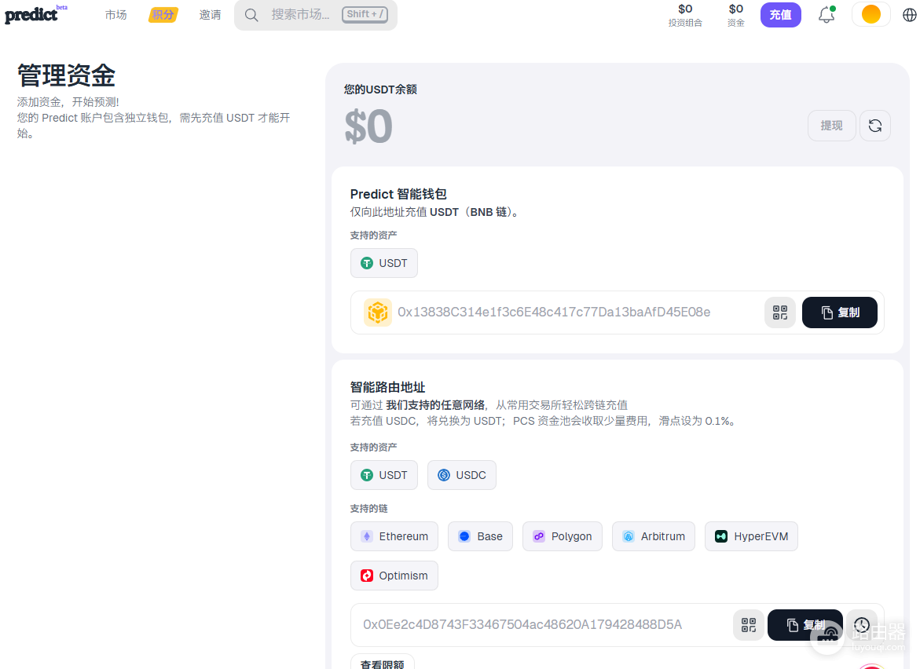Choose the Base chain
The height and width of the screenshot is (669, 920).
coord(481,536)
